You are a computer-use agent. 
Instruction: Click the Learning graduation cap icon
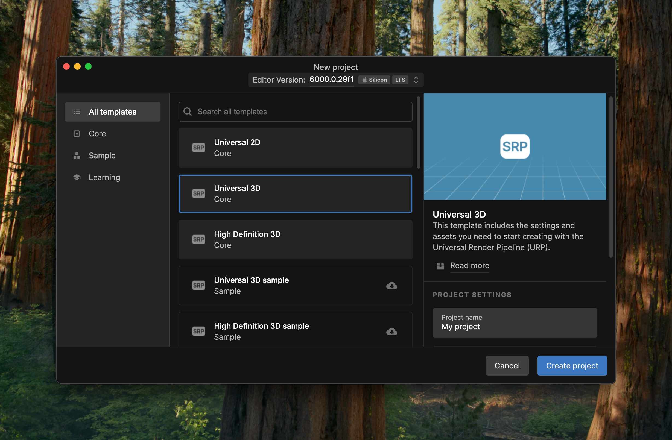coord(77,177)
